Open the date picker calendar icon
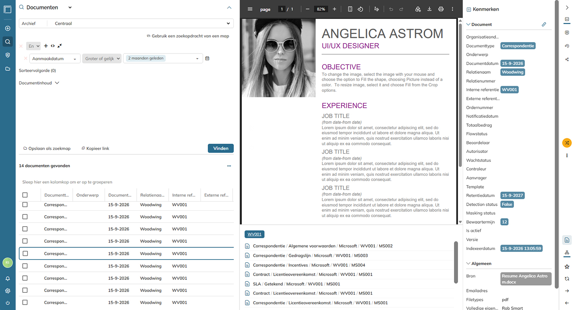This screenshot has height=310, width=574. pos(207,58)
